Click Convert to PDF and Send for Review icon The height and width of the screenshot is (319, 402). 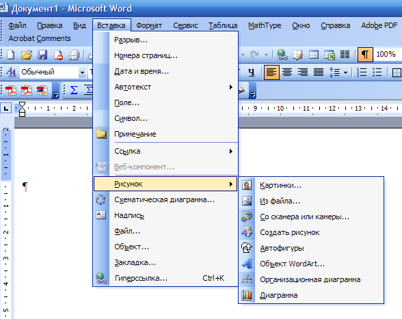(x=42, y=90)
